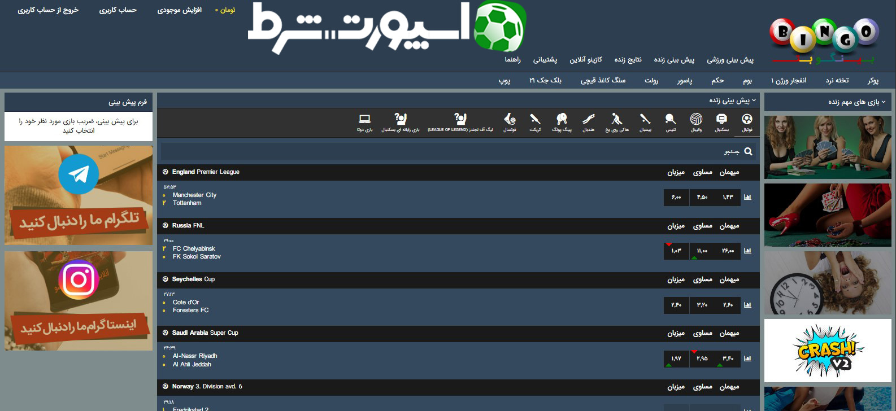Open Blackjack 21 (بلک جک ۲۱) game

pyautogui.click(x=545, y=80)
